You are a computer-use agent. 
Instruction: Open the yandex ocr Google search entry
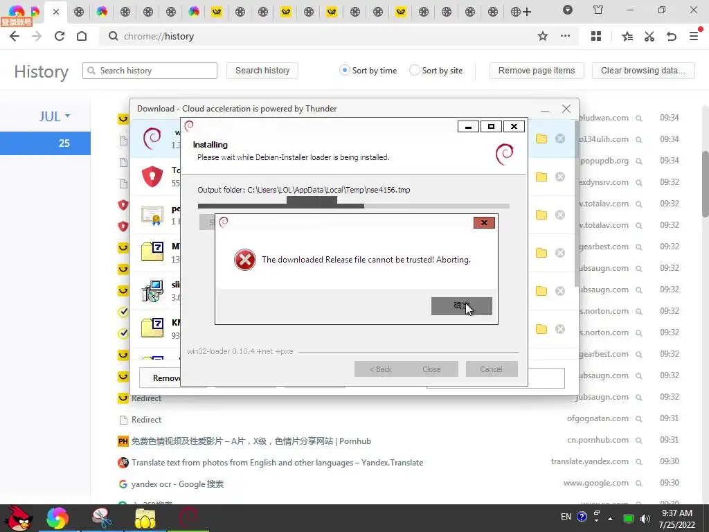[177, 484]
